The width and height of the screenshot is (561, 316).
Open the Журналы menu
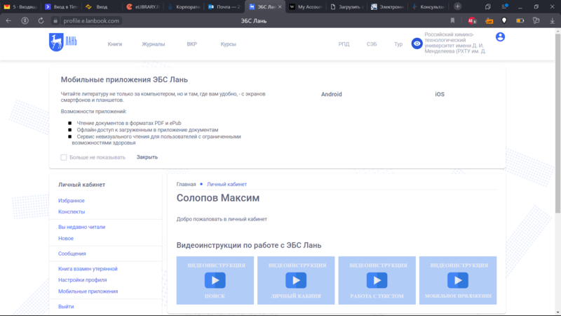click(153, 44)
